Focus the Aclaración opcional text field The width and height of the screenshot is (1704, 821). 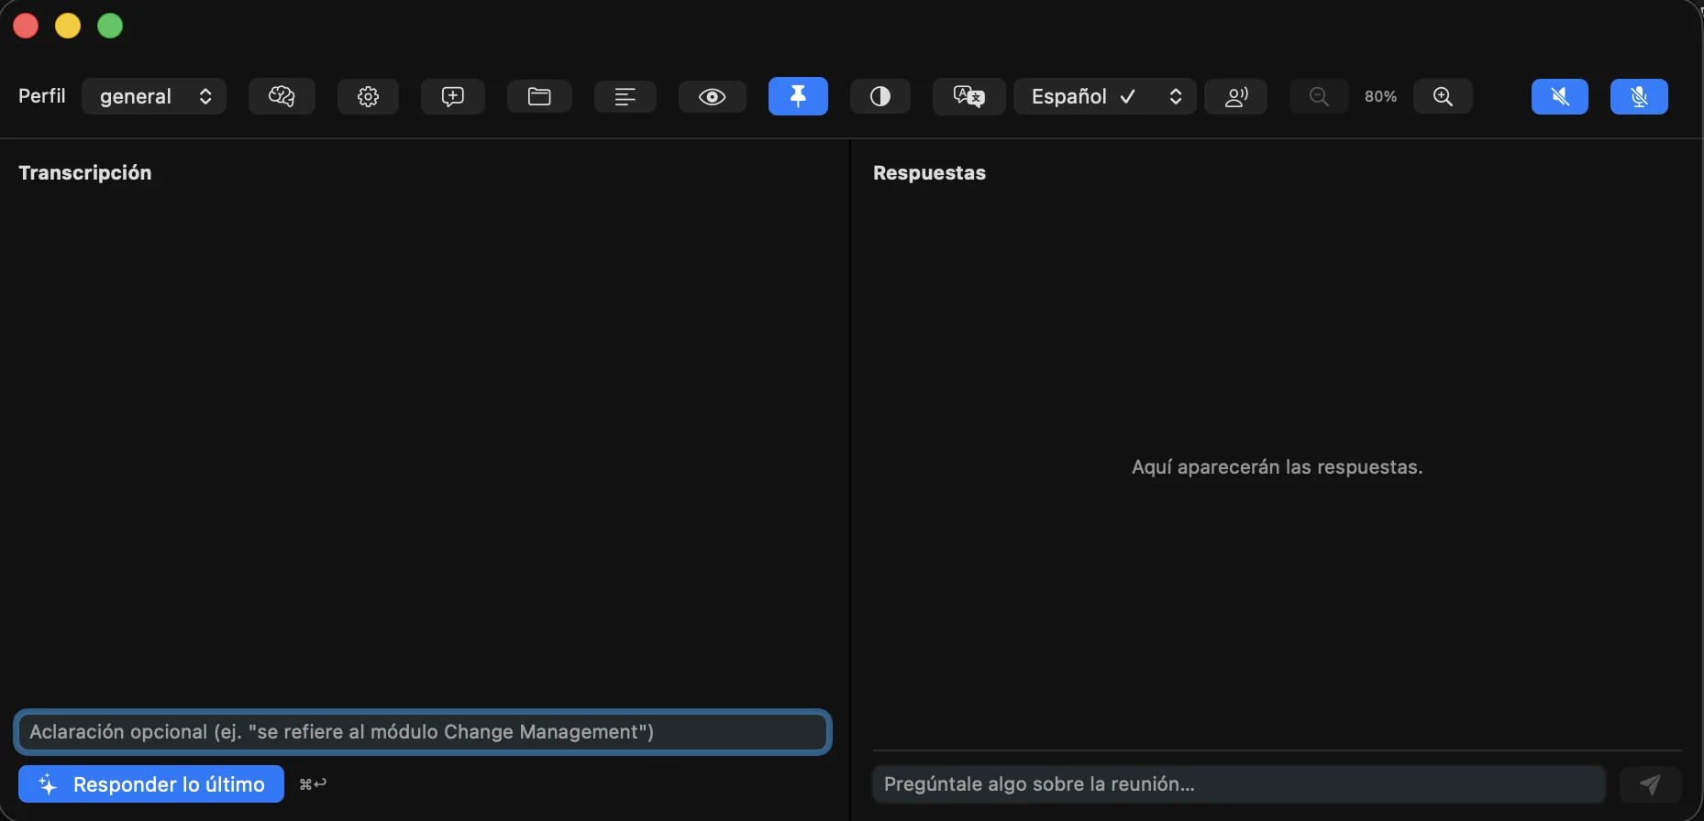[x=423, y=732]
